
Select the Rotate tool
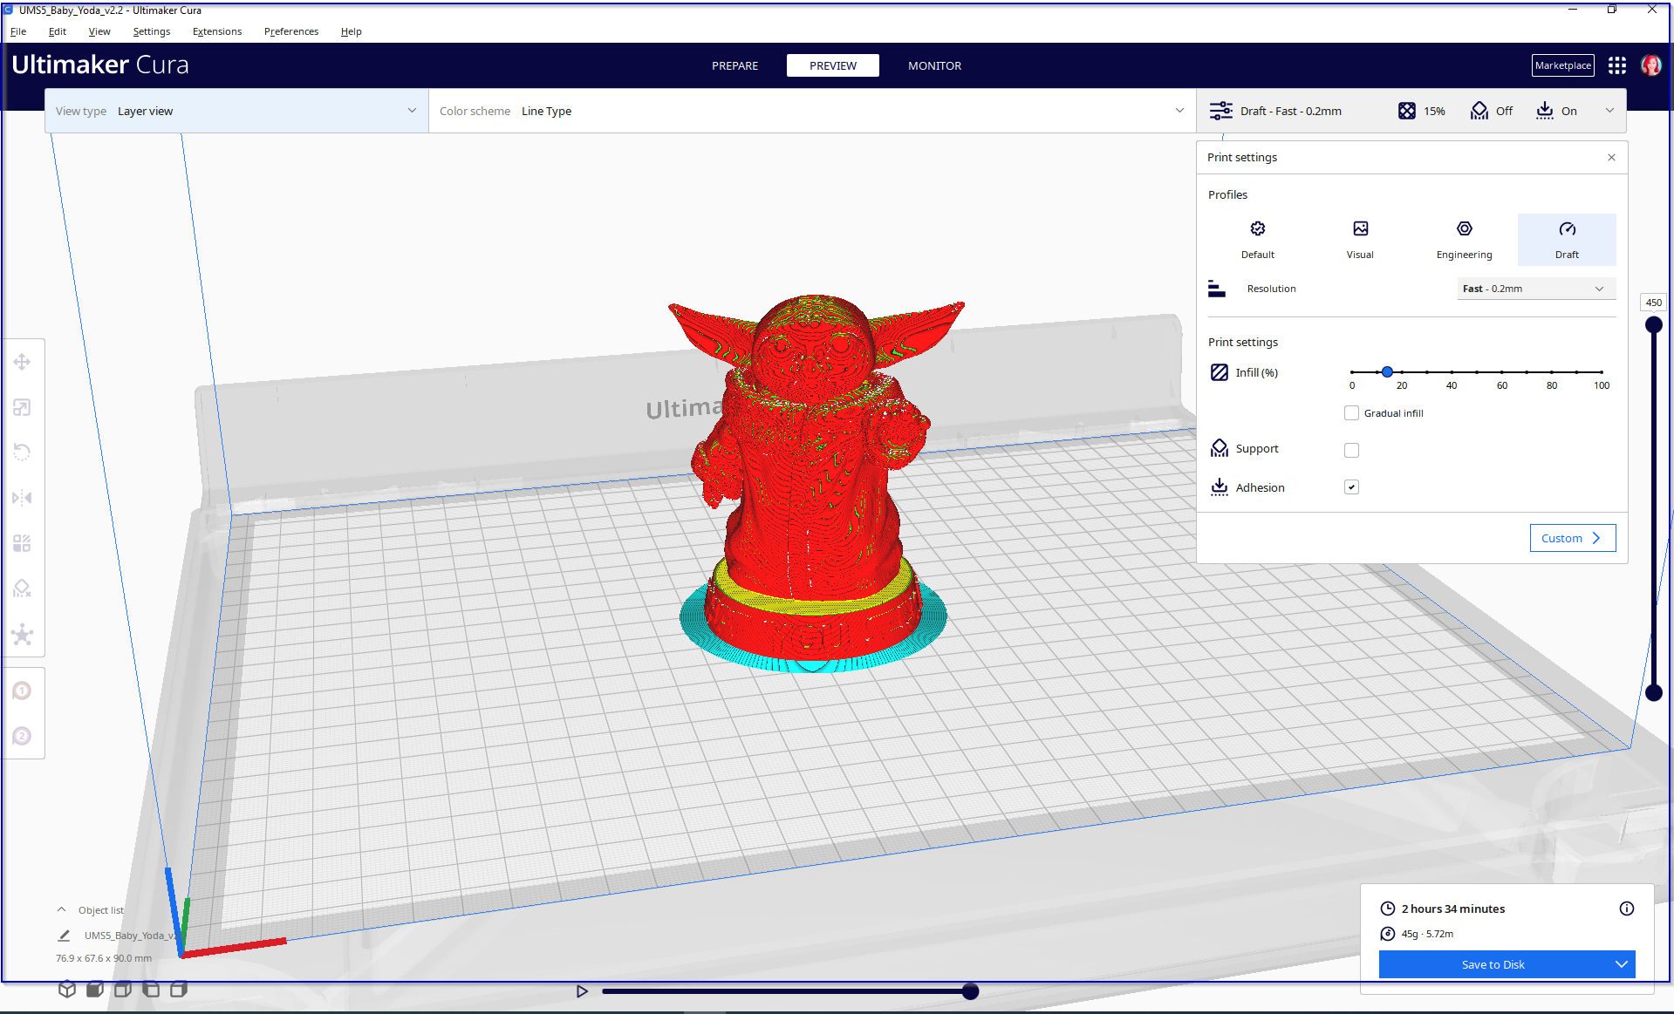(22, 452)
